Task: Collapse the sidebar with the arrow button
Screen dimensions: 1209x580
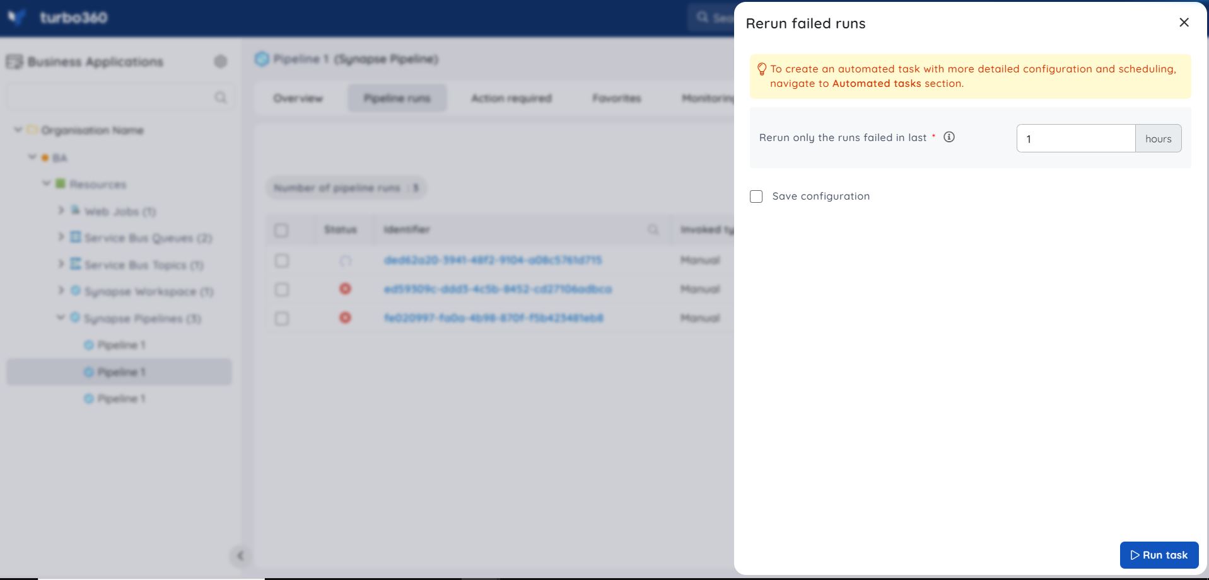Action: (x=240, y=555)
